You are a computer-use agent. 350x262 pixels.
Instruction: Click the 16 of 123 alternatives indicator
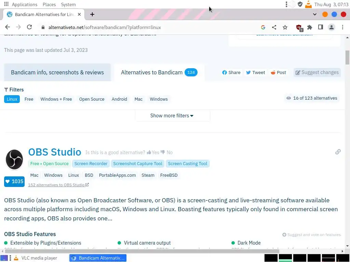[312, 98]
